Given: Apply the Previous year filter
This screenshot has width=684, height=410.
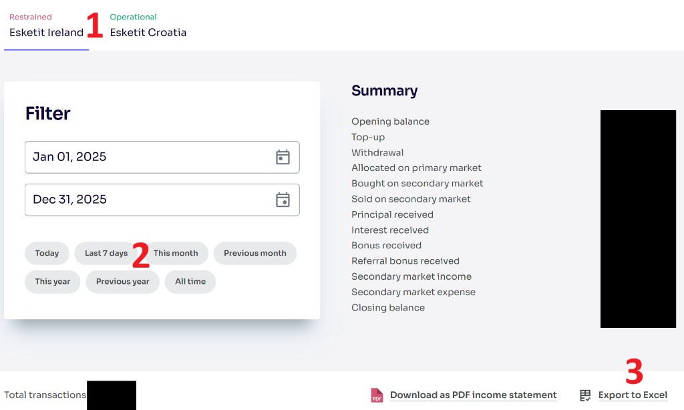Looking at the screenshot, I should click(x=122, y=281).
